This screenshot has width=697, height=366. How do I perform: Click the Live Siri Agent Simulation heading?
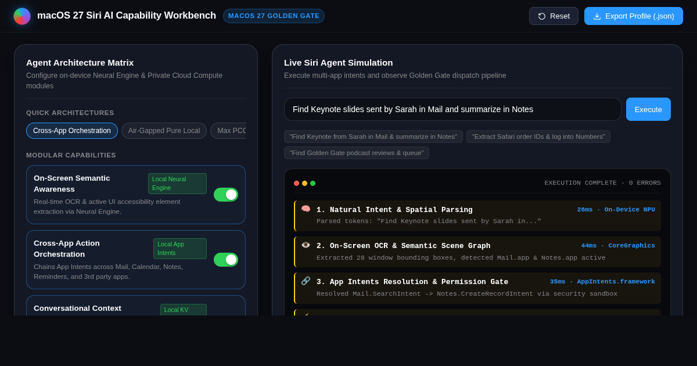point(338,63)
